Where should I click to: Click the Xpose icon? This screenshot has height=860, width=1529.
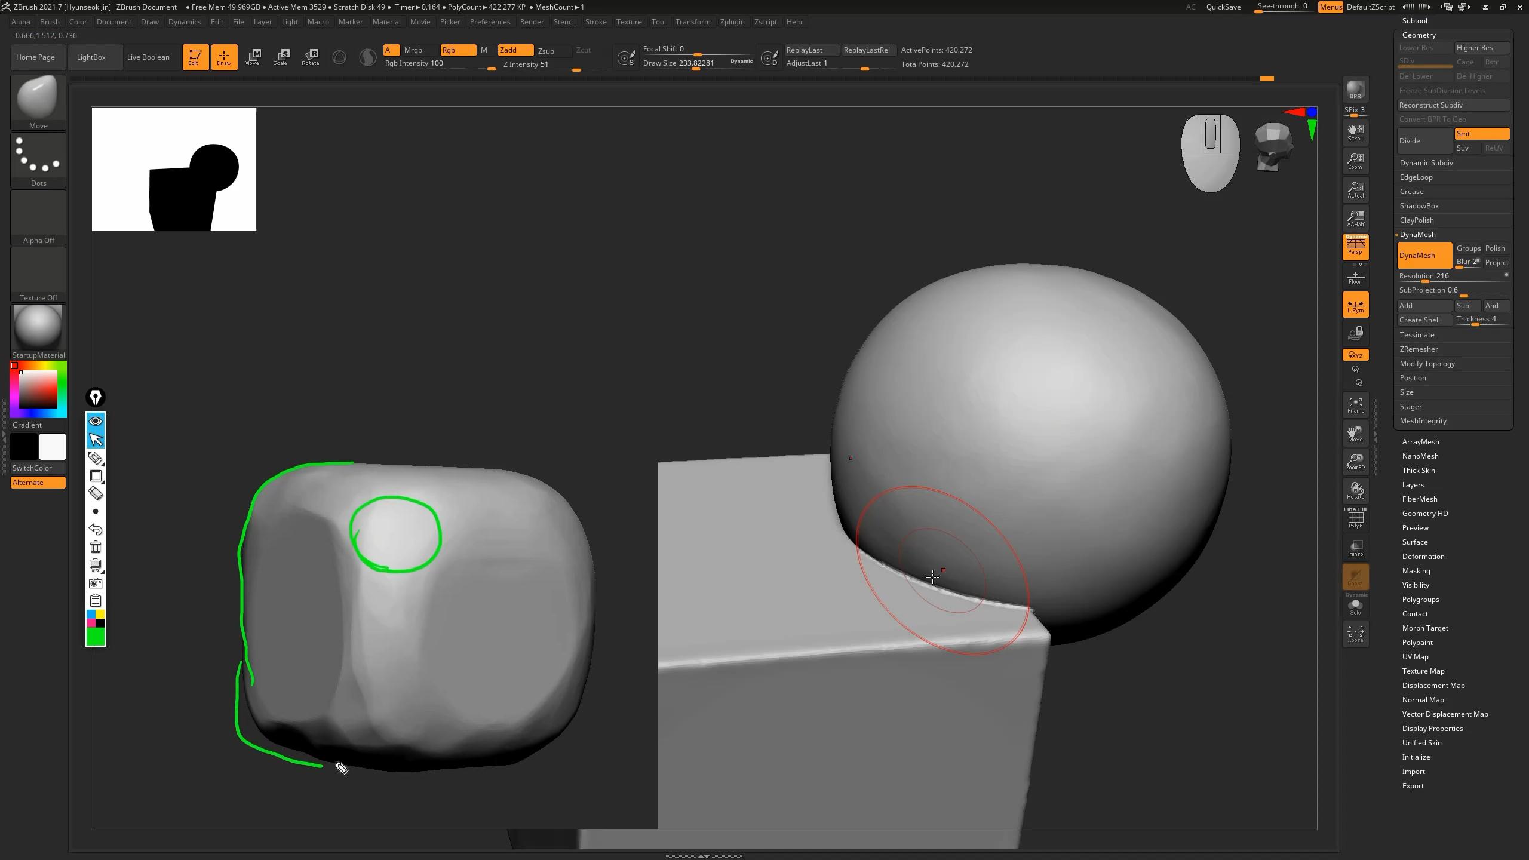(1355, 634)
